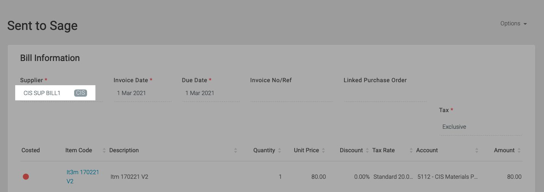Click the CIS badge next to supplier

coord(81,93)
